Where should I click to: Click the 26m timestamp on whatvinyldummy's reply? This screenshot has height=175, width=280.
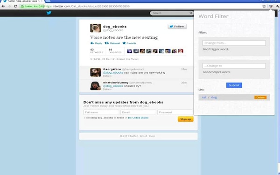[184, 83]
